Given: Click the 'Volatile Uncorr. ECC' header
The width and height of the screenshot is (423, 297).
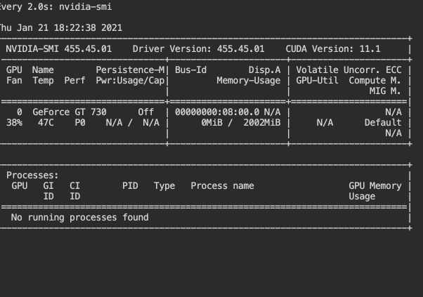Looking at the screenshot, I should point(349,70).
